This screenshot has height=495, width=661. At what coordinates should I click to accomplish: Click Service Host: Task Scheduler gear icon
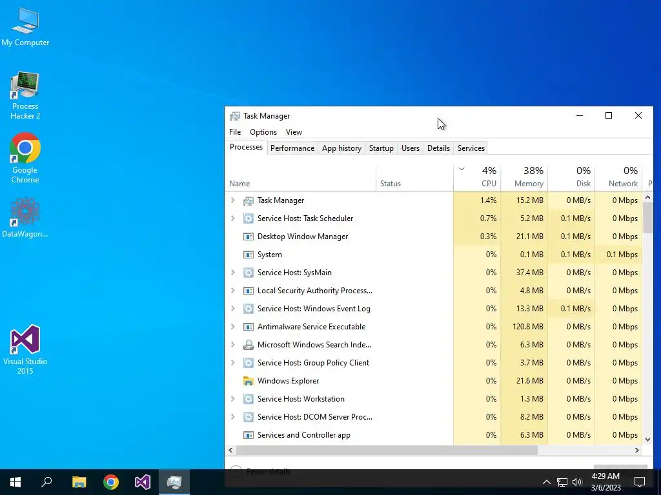click(x=249, y=218)
